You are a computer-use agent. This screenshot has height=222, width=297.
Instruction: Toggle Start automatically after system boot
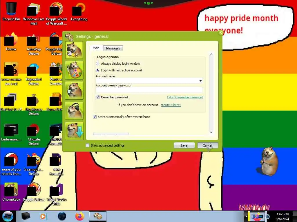point(95,117)
